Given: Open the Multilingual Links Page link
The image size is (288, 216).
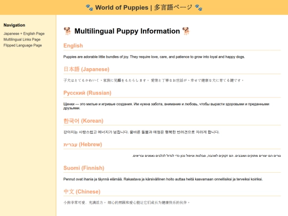Looking at the screenshot, I should [x=22, y=39].
